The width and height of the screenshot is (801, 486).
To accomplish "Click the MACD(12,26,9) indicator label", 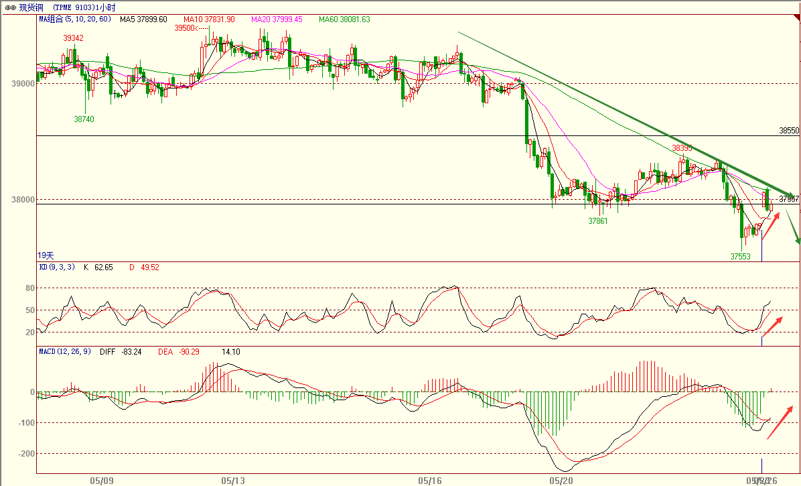I will (x=66, y=351).
